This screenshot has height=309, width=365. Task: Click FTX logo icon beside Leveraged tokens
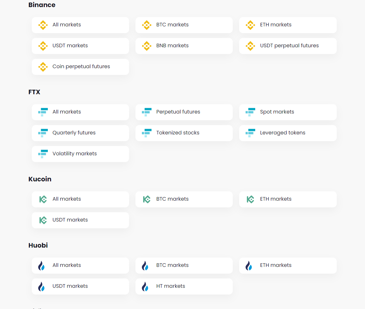(250, 133)
